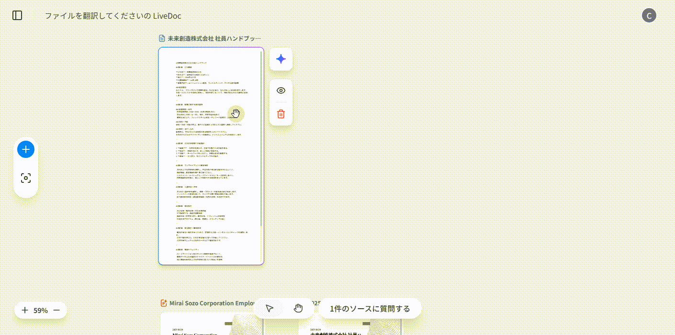Select the hand pan tool
The image size is (675, 335).
coord(299,308)
